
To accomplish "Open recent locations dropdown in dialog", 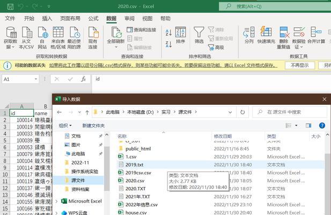I will coord(79,112).
